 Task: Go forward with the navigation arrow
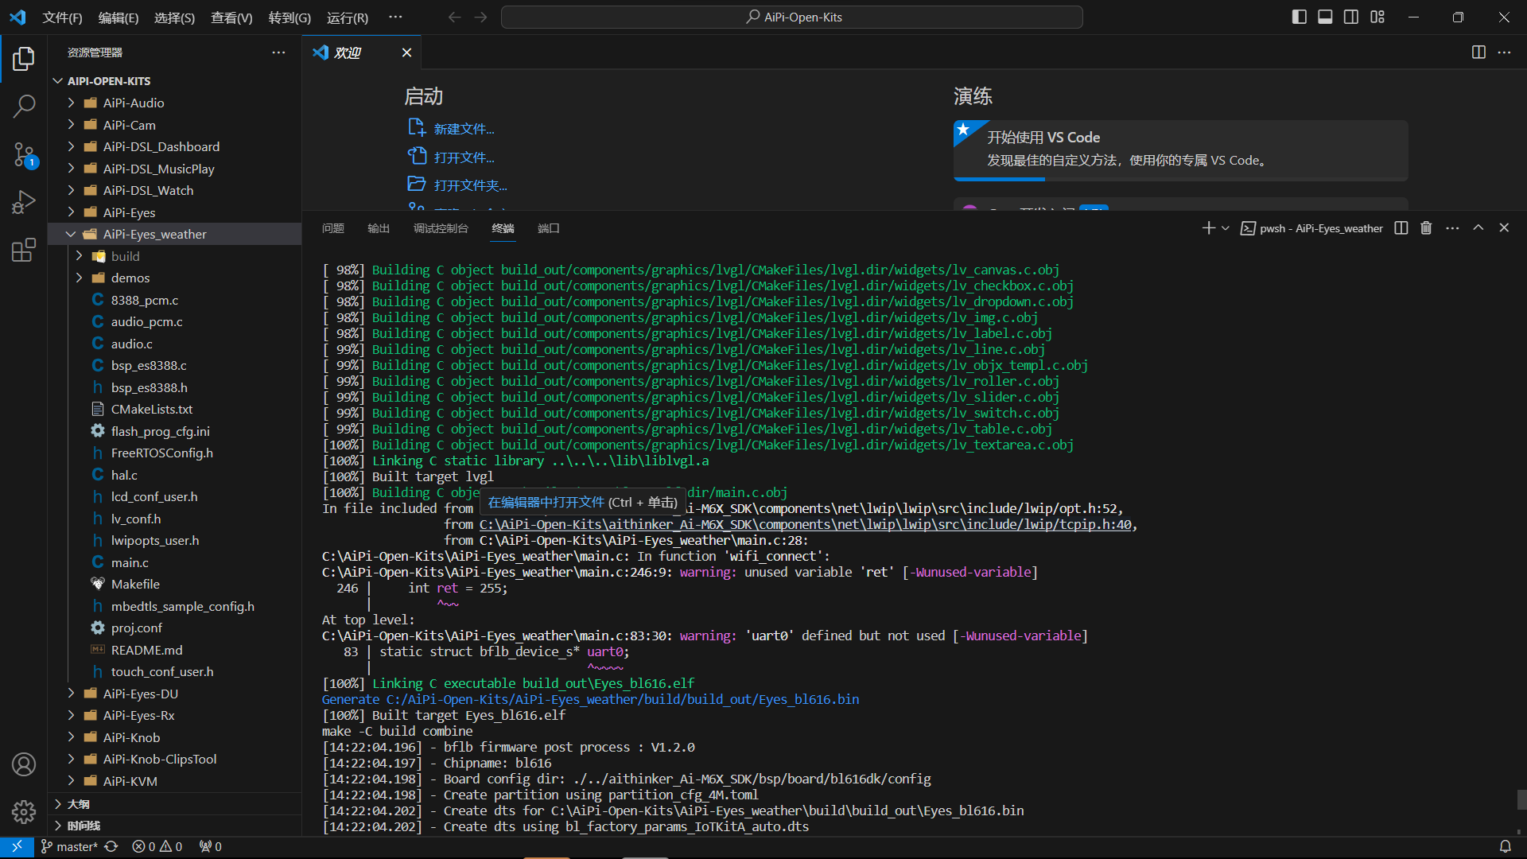click(480, 17)
